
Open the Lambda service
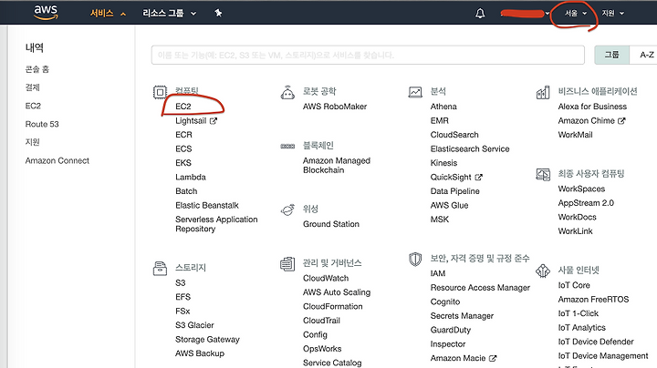[x=191, y=178]
